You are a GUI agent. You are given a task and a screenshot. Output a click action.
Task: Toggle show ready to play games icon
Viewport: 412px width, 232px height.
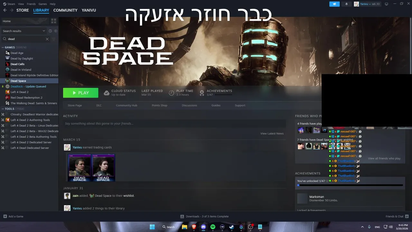click(x=56, y=31)
